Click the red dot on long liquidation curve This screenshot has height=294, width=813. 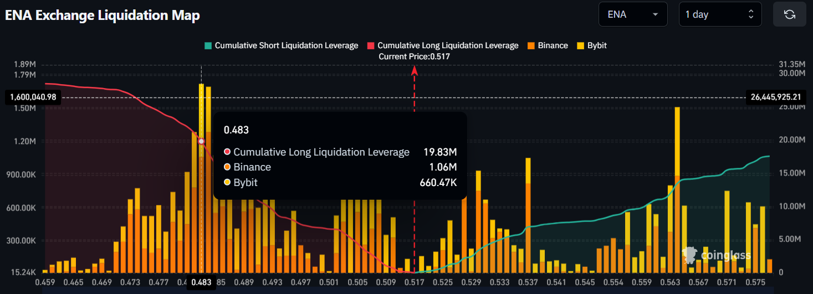(201, 141)
